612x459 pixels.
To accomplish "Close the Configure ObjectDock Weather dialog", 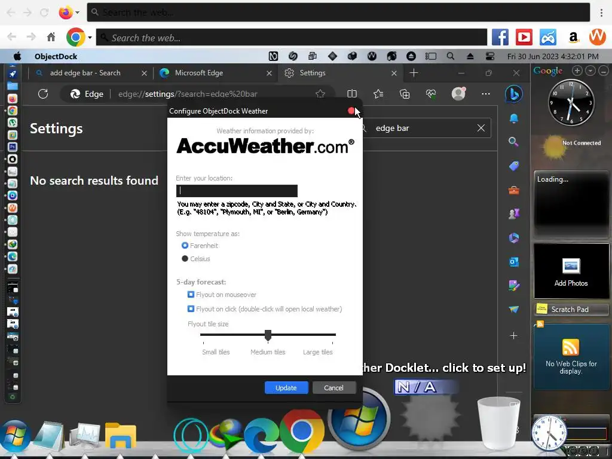I will pos(351,111).
